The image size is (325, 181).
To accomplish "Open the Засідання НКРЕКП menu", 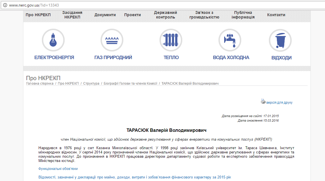I will (72, 15).
